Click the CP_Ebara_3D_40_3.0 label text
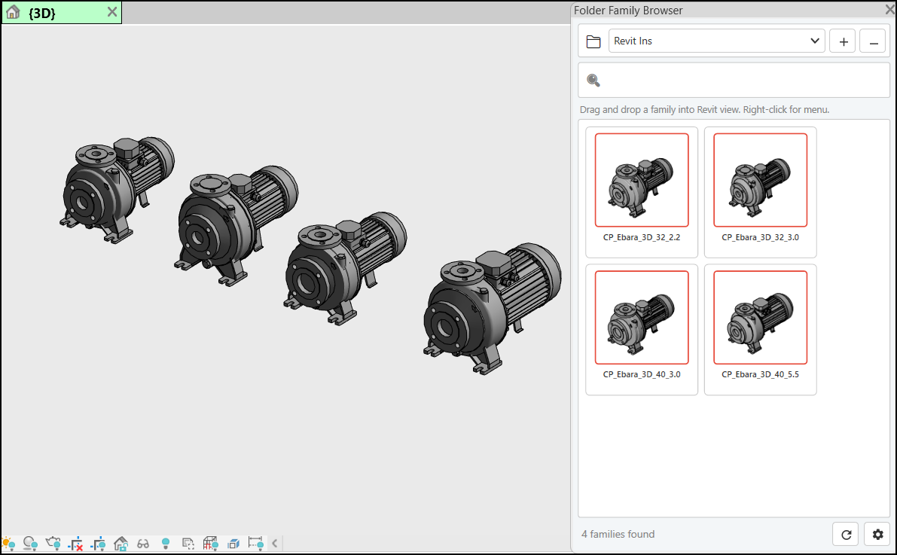This screenshot has width=897, height=555. (642, 375)
